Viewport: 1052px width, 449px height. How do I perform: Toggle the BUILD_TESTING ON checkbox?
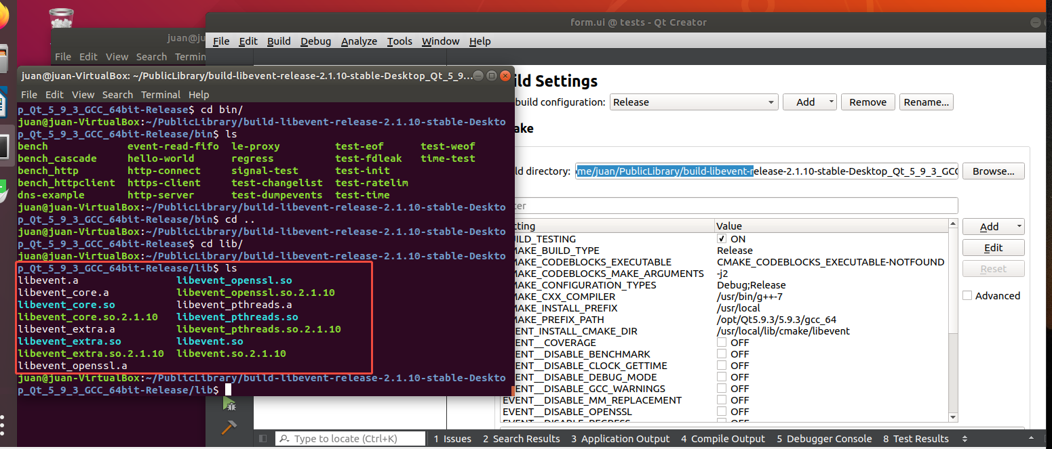[722, 239]
